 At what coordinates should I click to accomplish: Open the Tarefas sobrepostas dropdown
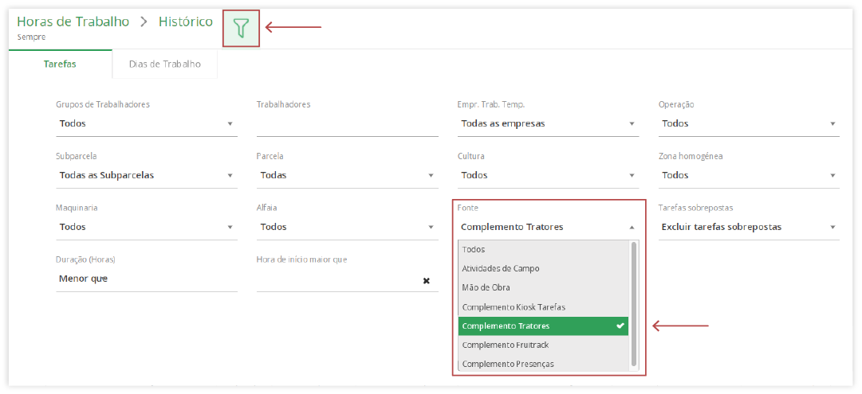pyautogui.click(x=749, y=227)
